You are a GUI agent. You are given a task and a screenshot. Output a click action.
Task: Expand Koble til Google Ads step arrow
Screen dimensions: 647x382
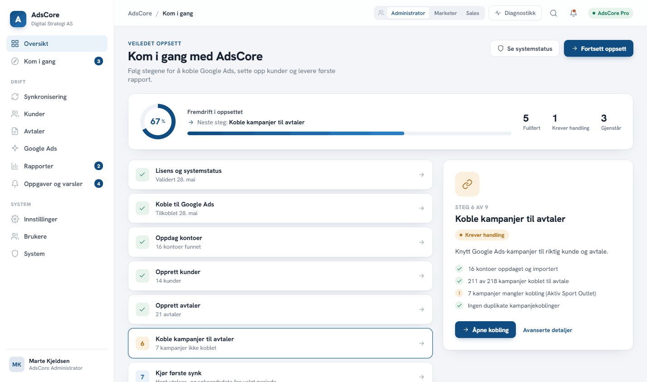[422, 208]
